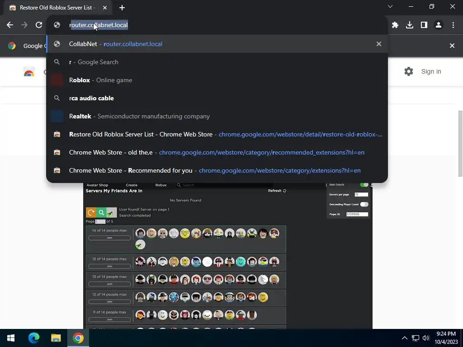The image size is (463, 347).
Task: Click the Chrome taskbar icon
Action: click(78, 338)
